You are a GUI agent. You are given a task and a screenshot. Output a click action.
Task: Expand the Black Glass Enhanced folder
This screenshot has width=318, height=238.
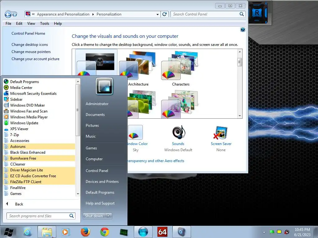(x=39, y=152)
